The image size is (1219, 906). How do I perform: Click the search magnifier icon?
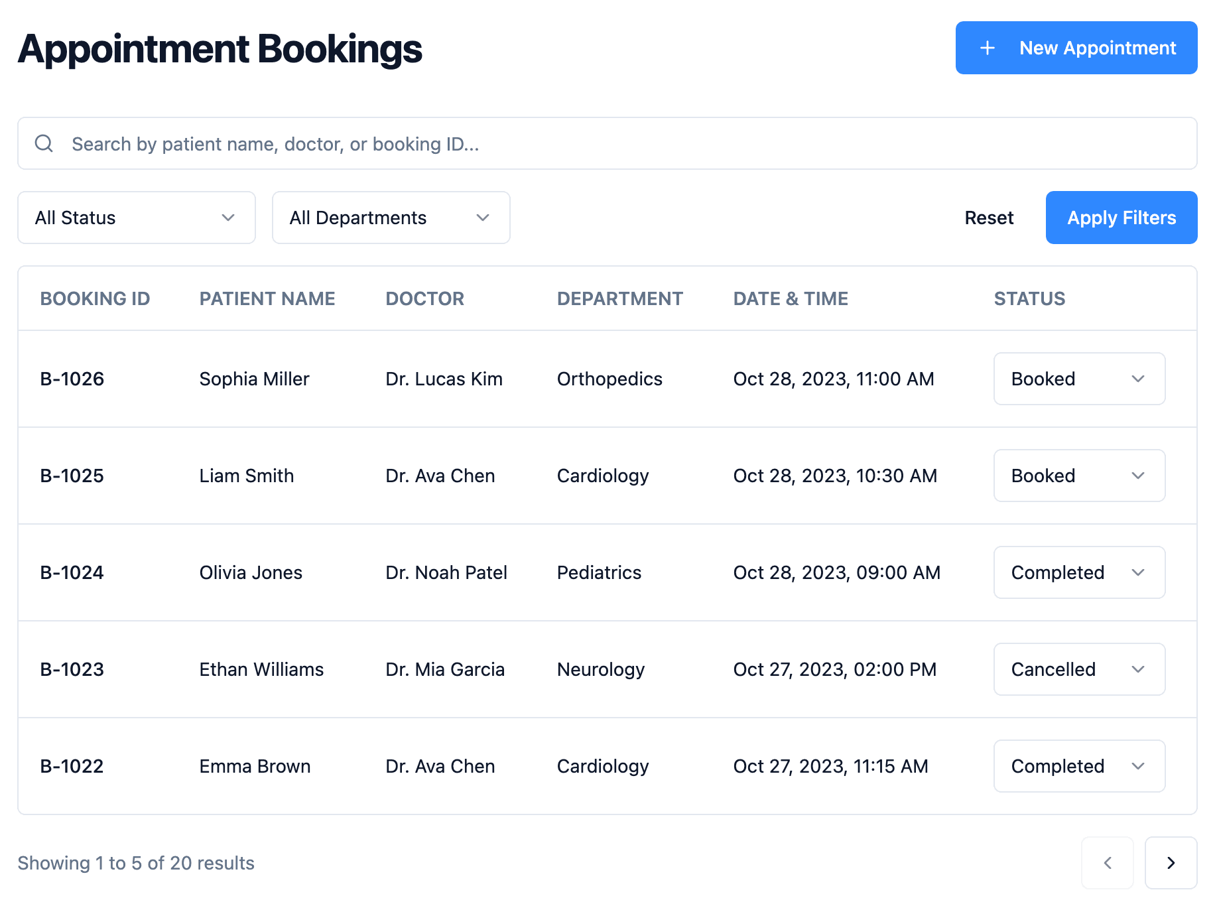pyautogui.click(x=44, y=143)
